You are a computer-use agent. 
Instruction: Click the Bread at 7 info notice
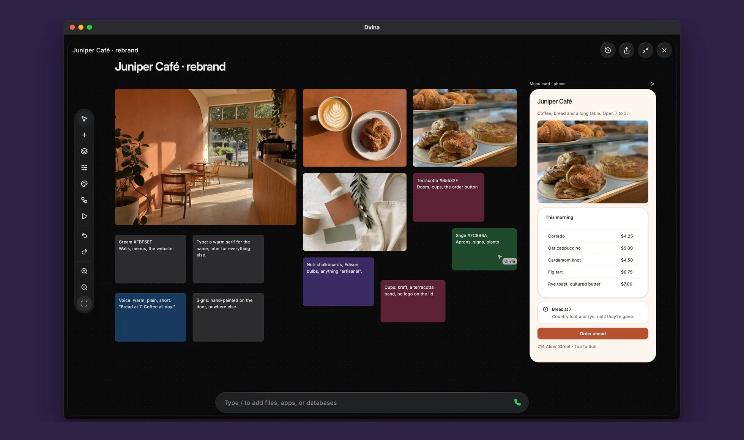tap(593, 313)
